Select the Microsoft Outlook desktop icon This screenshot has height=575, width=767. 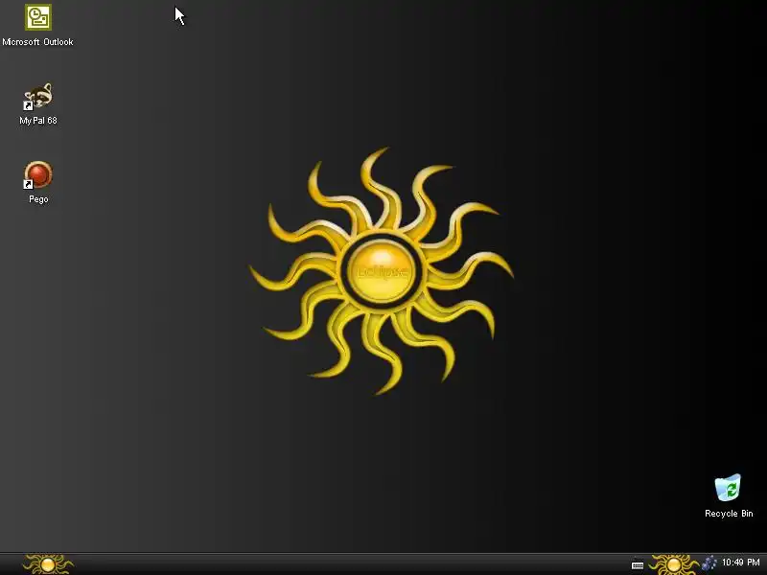click(x=38, y=17)
